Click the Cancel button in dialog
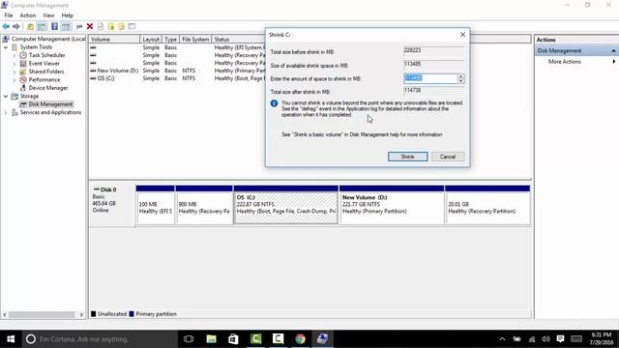The width and height of the screenshot is (619, 348). tap(448, 157)
